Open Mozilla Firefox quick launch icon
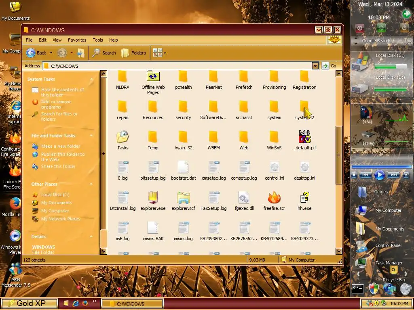The height and width of the screenshot is (310, 414). [85, 304]
